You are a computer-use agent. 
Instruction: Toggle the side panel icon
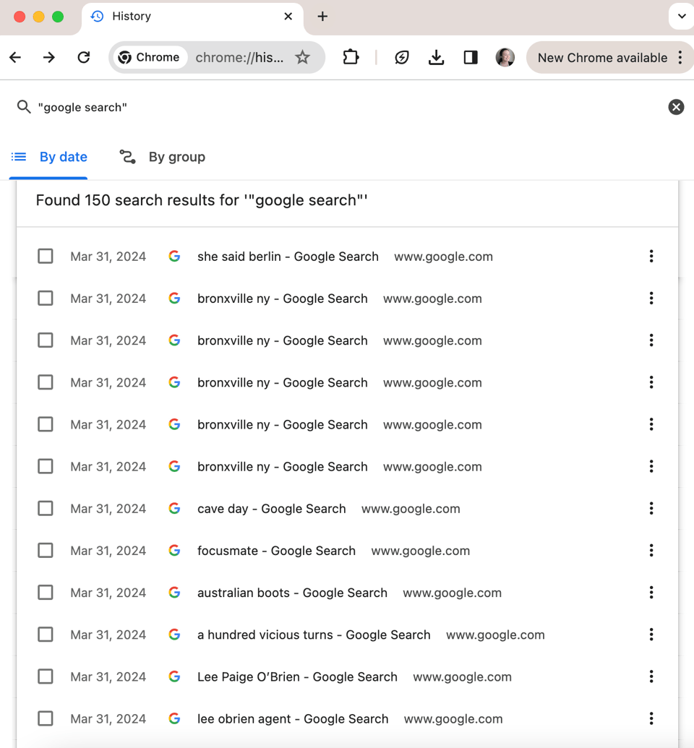[471, 58]
